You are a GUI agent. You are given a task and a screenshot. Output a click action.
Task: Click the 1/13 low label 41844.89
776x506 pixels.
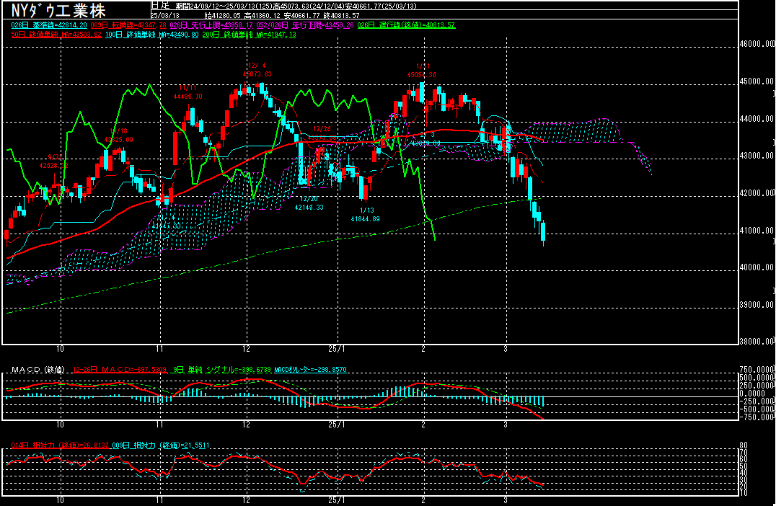coord(365,214)
